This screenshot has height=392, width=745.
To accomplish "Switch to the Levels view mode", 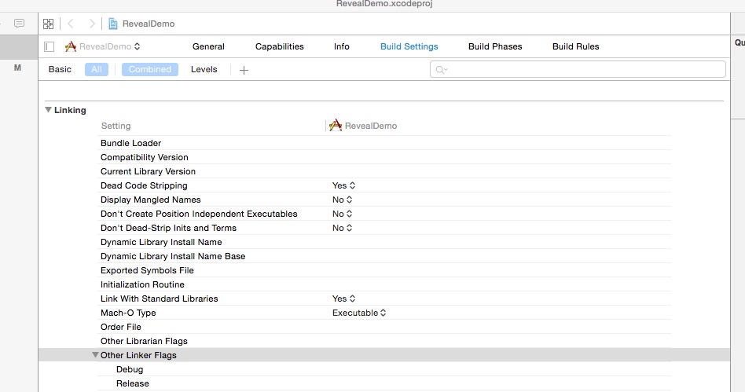I will pos(204,69).
